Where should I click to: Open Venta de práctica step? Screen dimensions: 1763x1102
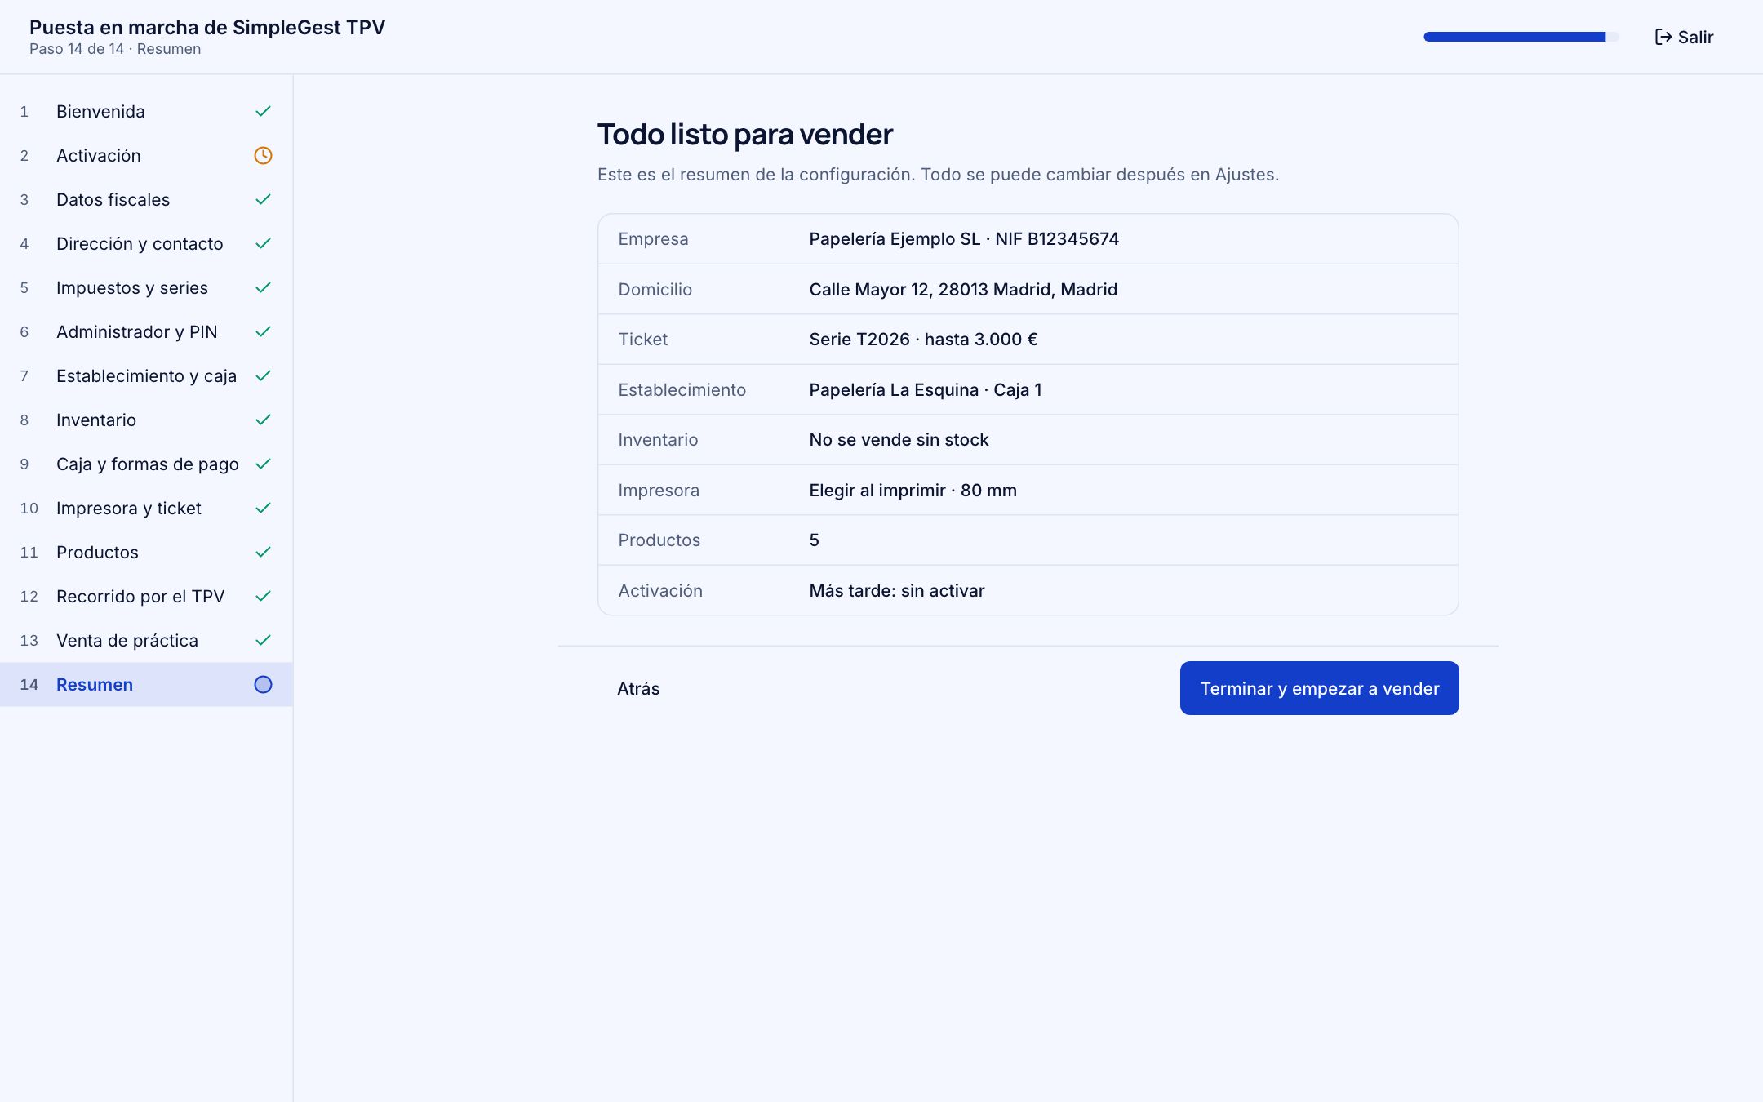[146, 641]
